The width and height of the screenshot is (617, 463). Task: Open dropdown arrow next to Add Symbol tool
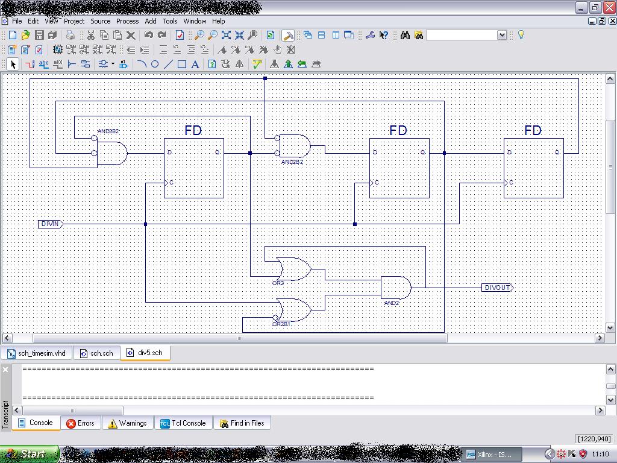pyautogui.click(x=113, y=64)
